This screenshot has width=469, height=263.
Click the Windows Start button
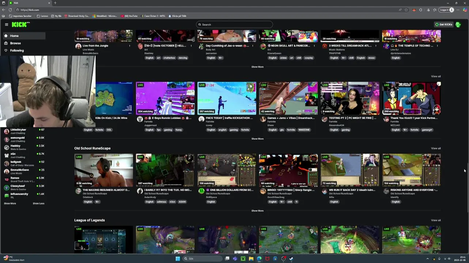[178, 259]
